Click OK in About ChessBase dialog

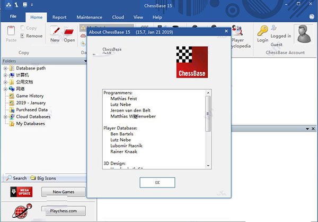point(157,182)
